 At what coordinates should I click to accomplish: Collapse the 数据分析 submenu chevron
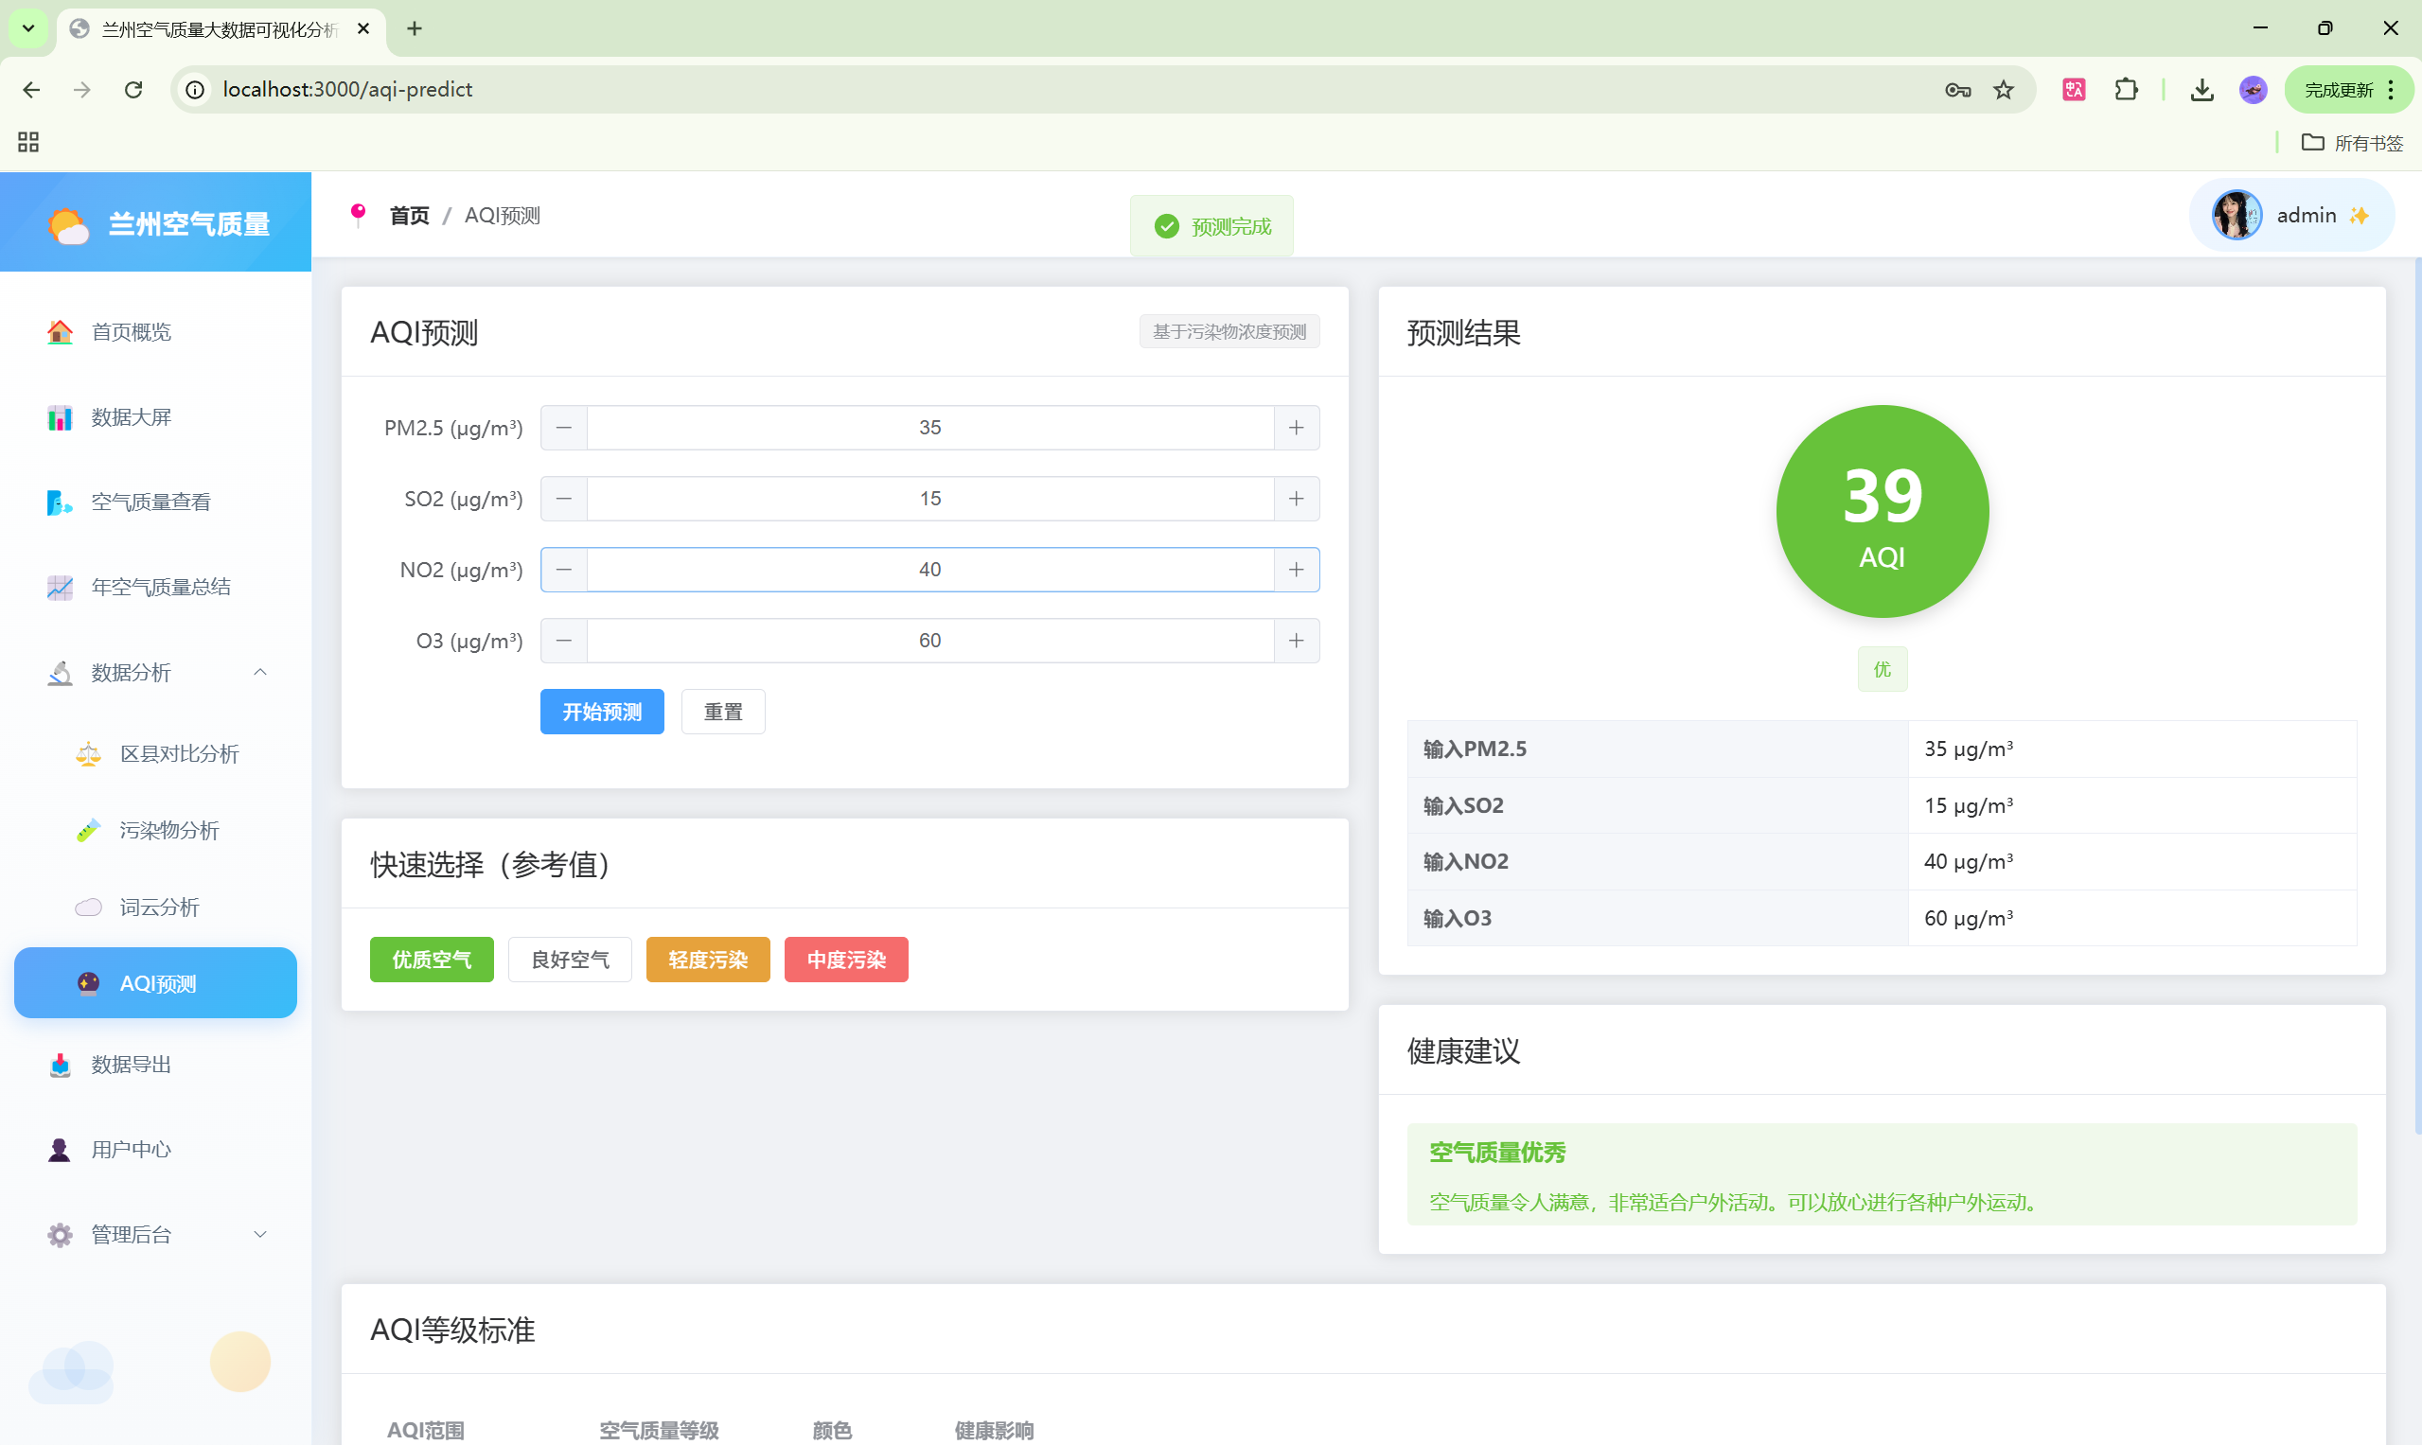(260, 672)
